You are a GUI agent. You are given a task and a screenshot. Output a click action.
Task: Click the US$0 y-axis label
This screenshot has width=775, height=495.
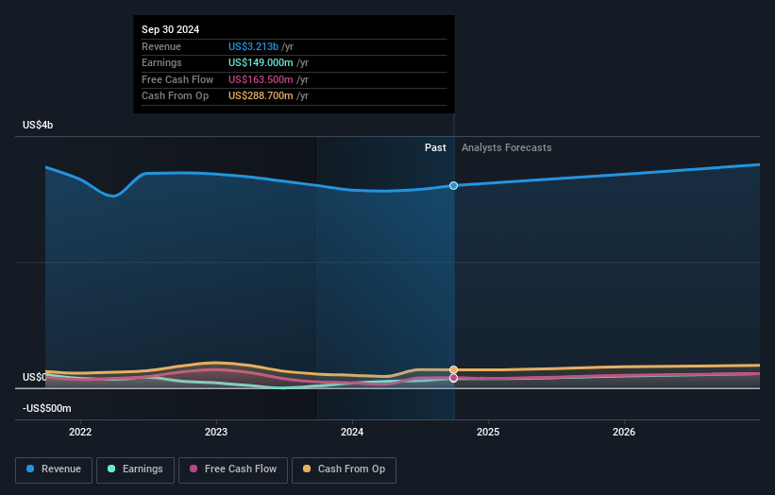click(x=35, y=377)
